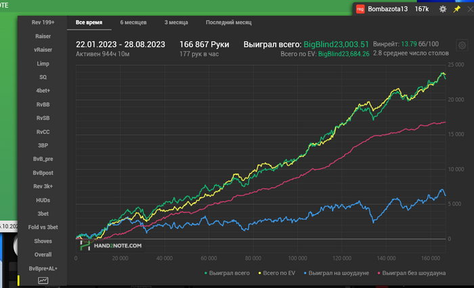This screenshot has width=474, height=288.
Task: Open 3BP sidebar entry
Action: coord(43,145)
